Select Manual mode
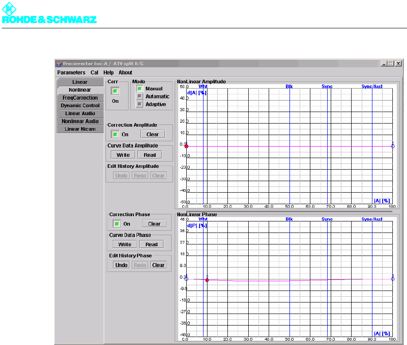This screenshot has height=345, width=407. [140, 89]
